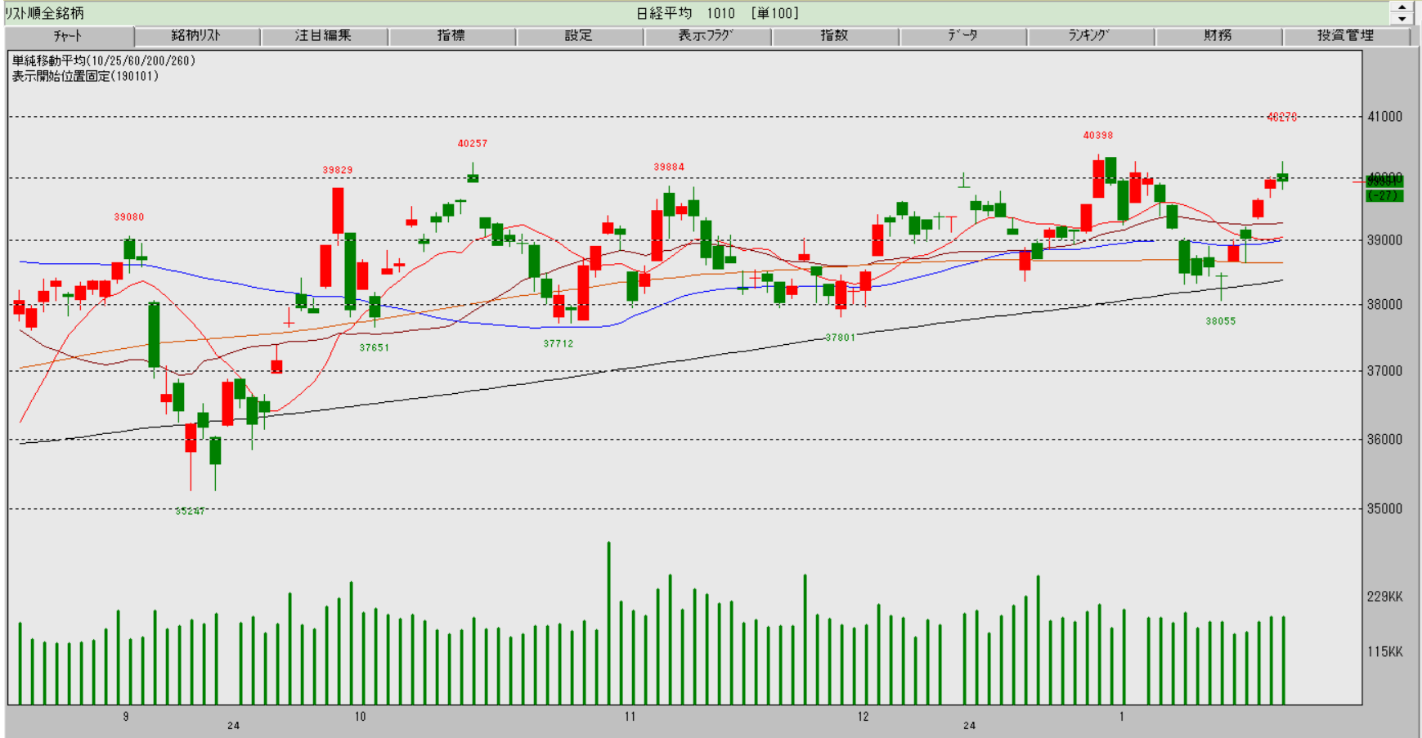Click the (-27) change indicator
The image size is (1422, 738).
point(1384,196)
